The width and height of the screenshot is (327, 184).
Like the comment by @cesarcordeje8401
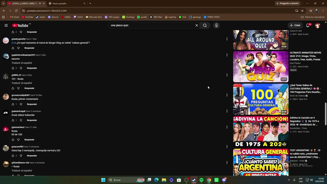[x=13, y=104]
